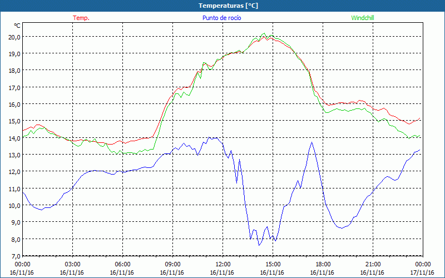Click the 18,0 y-axis value
This screenshot has width=445, height=278.
(15, 71)
